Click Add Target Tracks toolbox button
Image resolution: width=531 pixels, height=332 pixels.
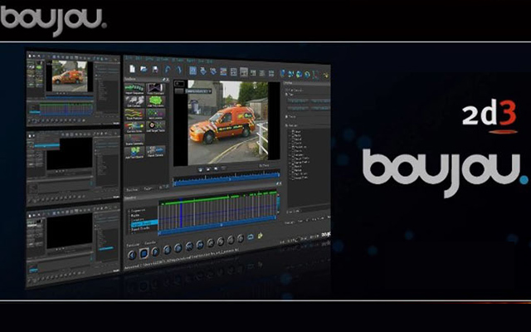click(x=156, y=126)
